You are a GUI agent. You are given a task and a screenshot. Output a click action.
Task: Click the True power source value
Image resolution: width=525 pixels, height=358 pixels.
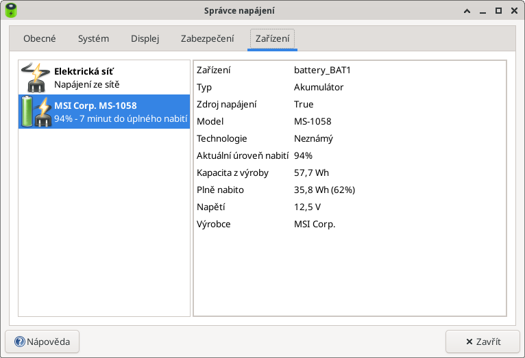pyautogui.click(x=304, y=104)
